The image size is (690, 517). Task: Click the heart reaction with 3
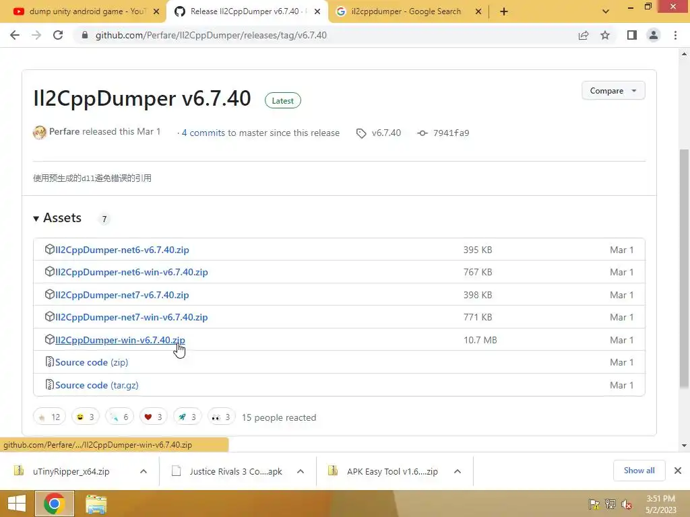coord(153,417)
